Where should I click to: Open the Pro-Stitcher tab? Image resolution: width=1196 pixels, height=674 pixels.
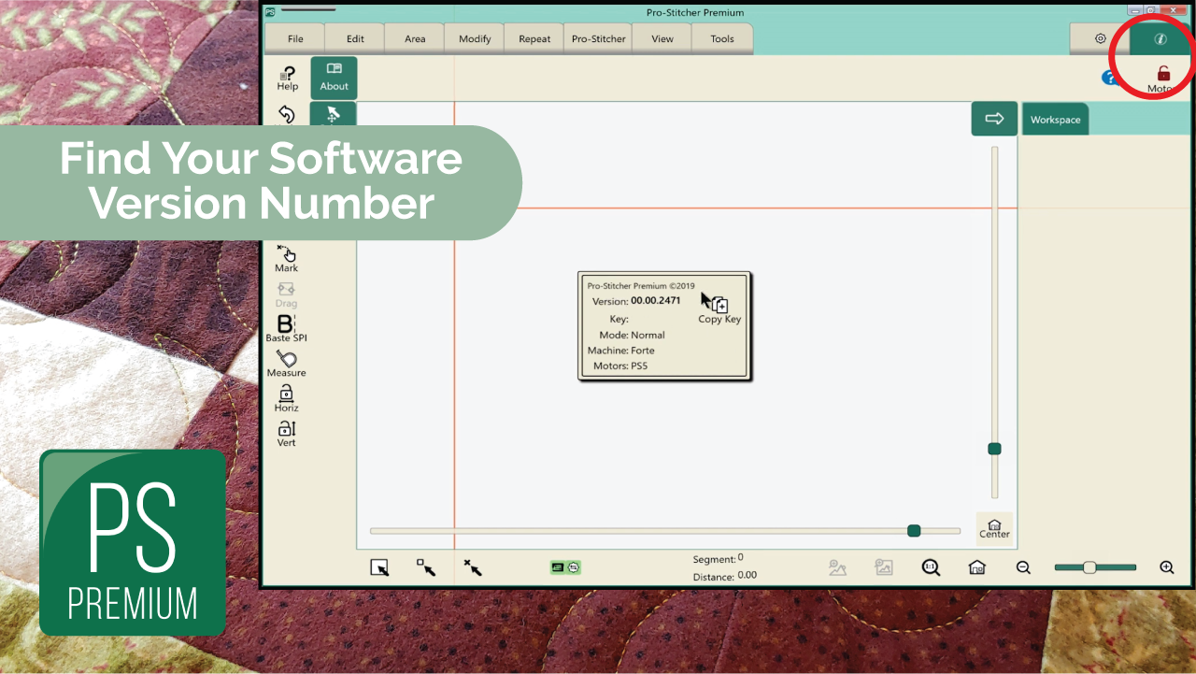coord(599,39)
